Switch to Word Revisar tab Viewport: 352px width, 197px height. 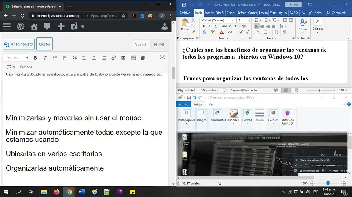coord(263,13)
